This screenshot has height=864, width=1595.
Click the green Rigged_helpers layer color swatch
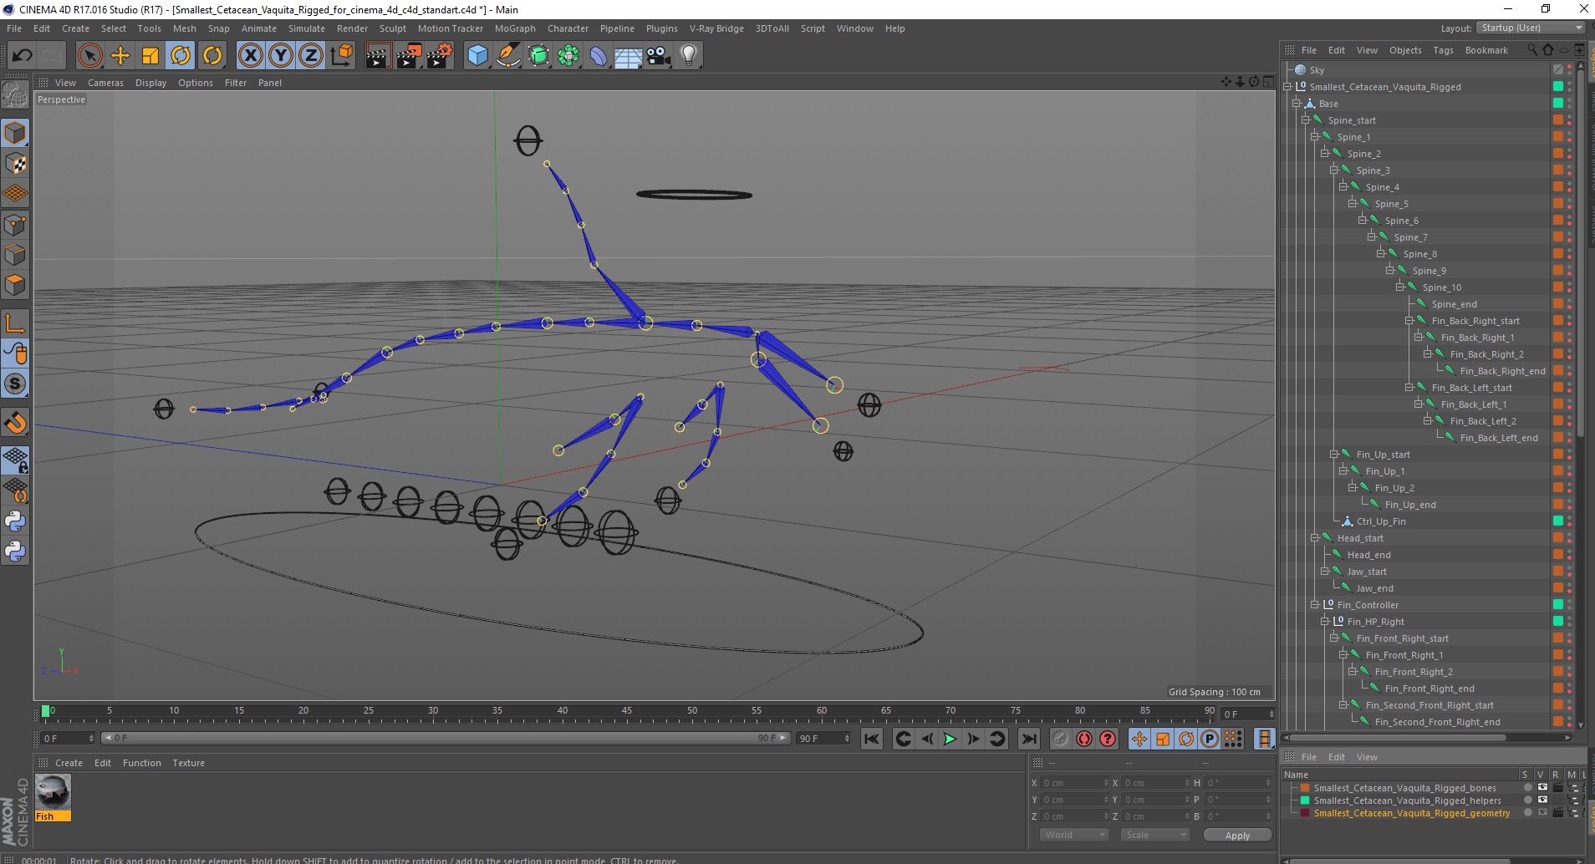(1305, 800)
